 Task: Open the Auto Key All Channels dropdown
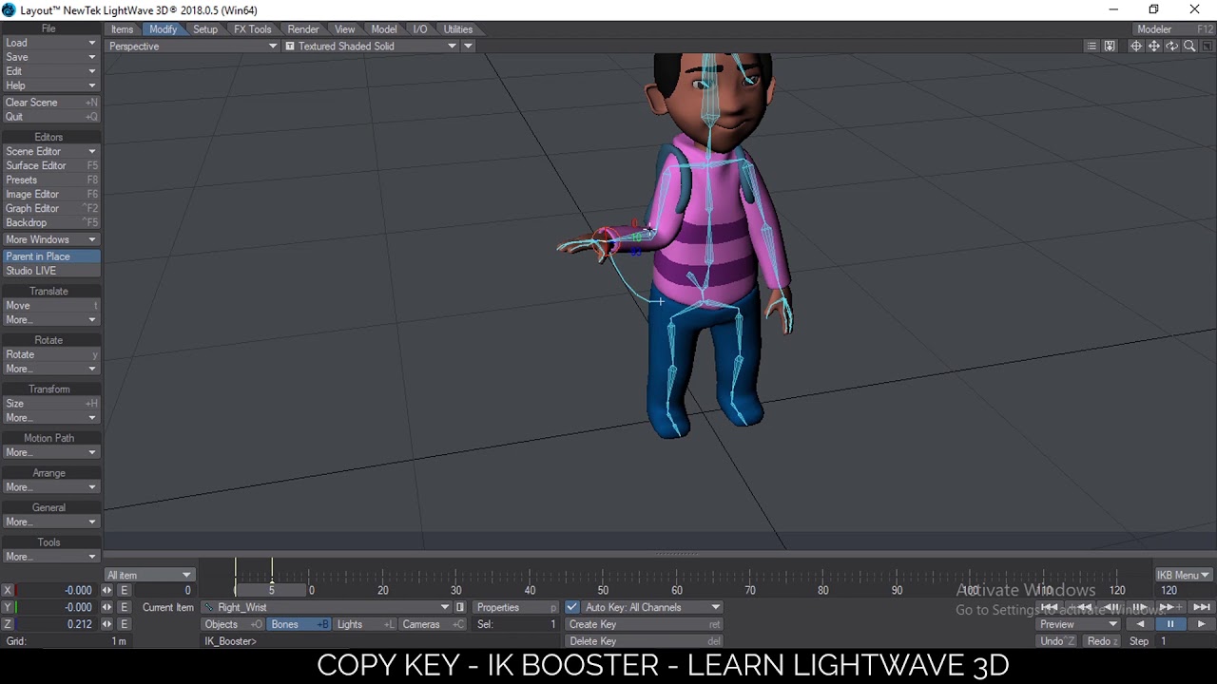tap(651, 607)
